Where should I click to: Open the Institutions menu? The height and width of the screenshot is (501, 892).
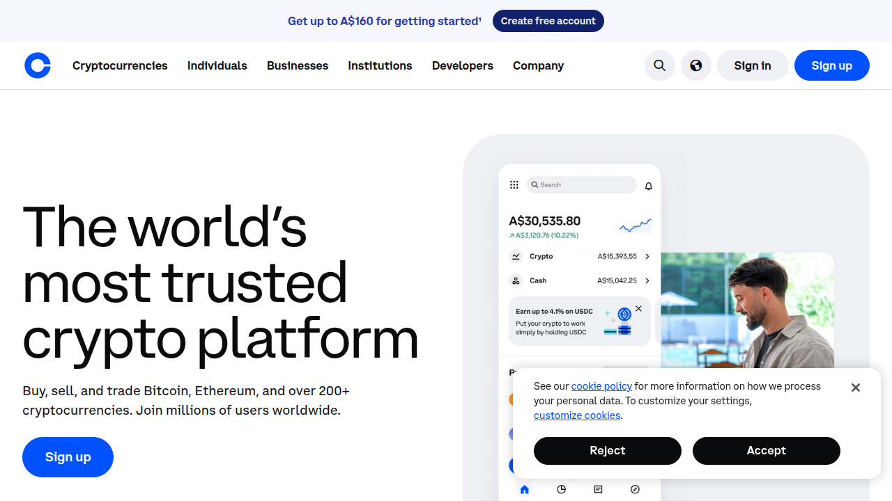(x=380, y=65)
